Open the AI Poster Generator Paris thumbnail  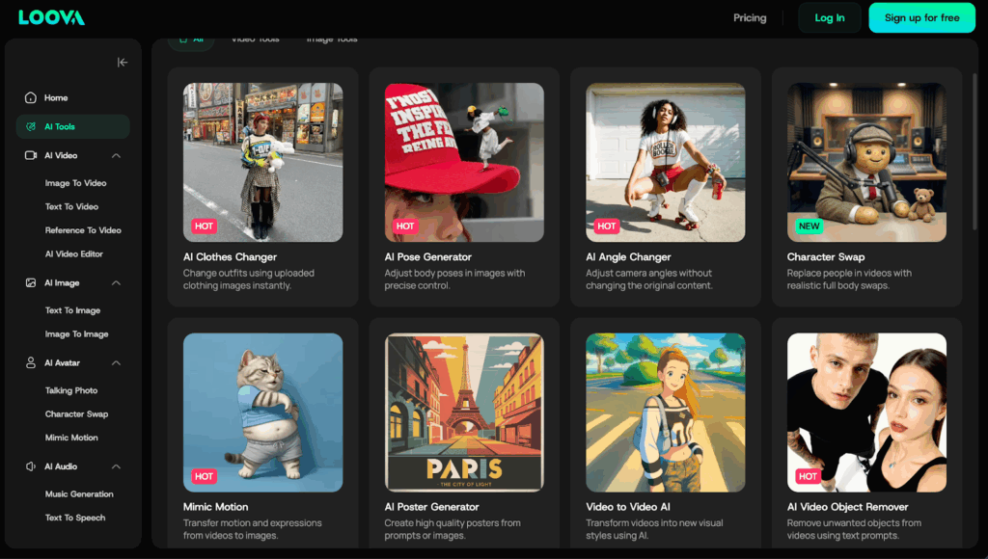(x=464, y=413)
